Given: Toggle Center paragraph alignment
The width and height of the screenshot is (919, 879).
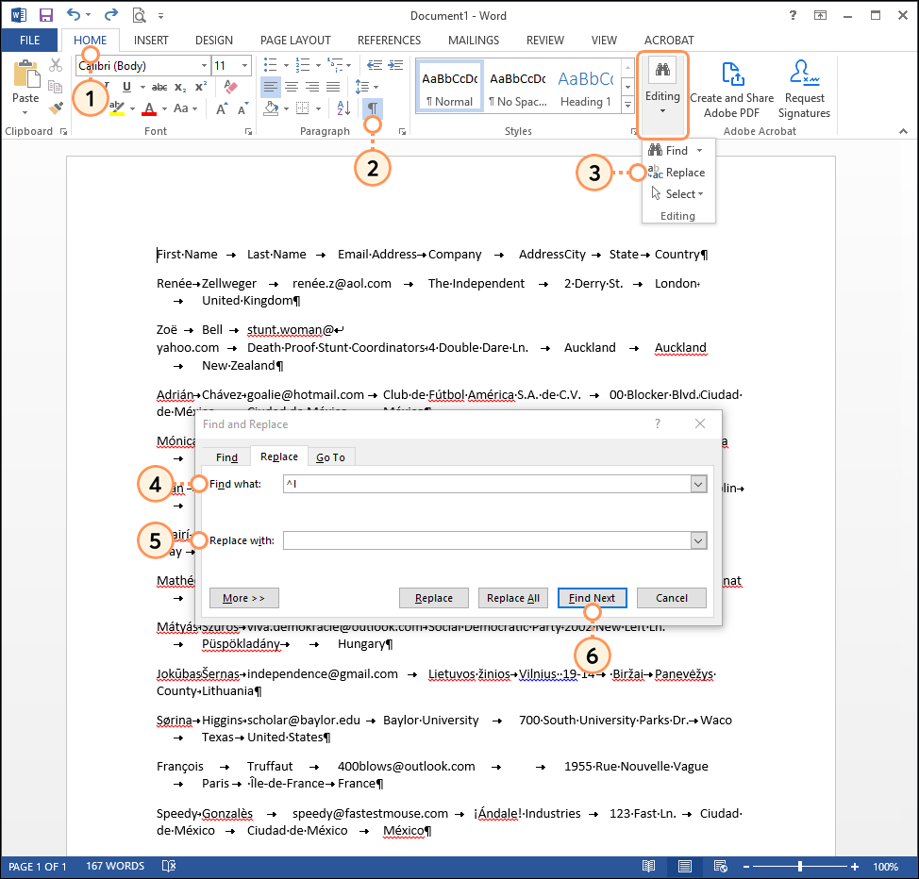Looking at the screenshot, I should [292, 87].
